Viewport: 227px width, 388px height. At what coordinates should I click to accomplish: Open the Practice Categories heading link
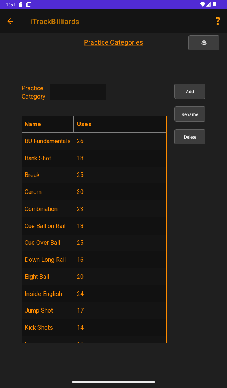click(x=113, y=42)
